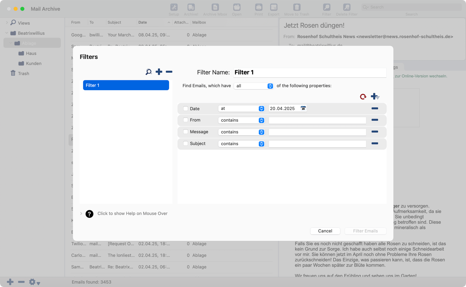Add a filter property with plus dropdown icon
The image size is (466, 287).
click(x=375, y=97)
